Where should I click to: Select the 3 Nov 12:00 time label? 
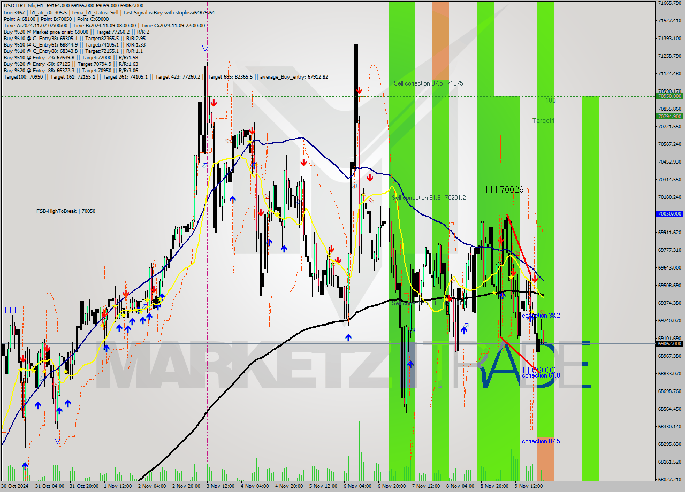(x=221, y=486)
